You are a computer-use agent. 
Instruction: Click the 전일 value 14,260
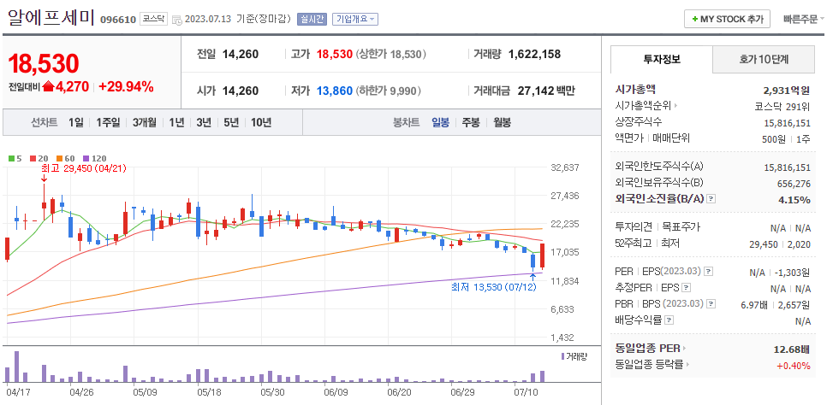pos(241,54)
